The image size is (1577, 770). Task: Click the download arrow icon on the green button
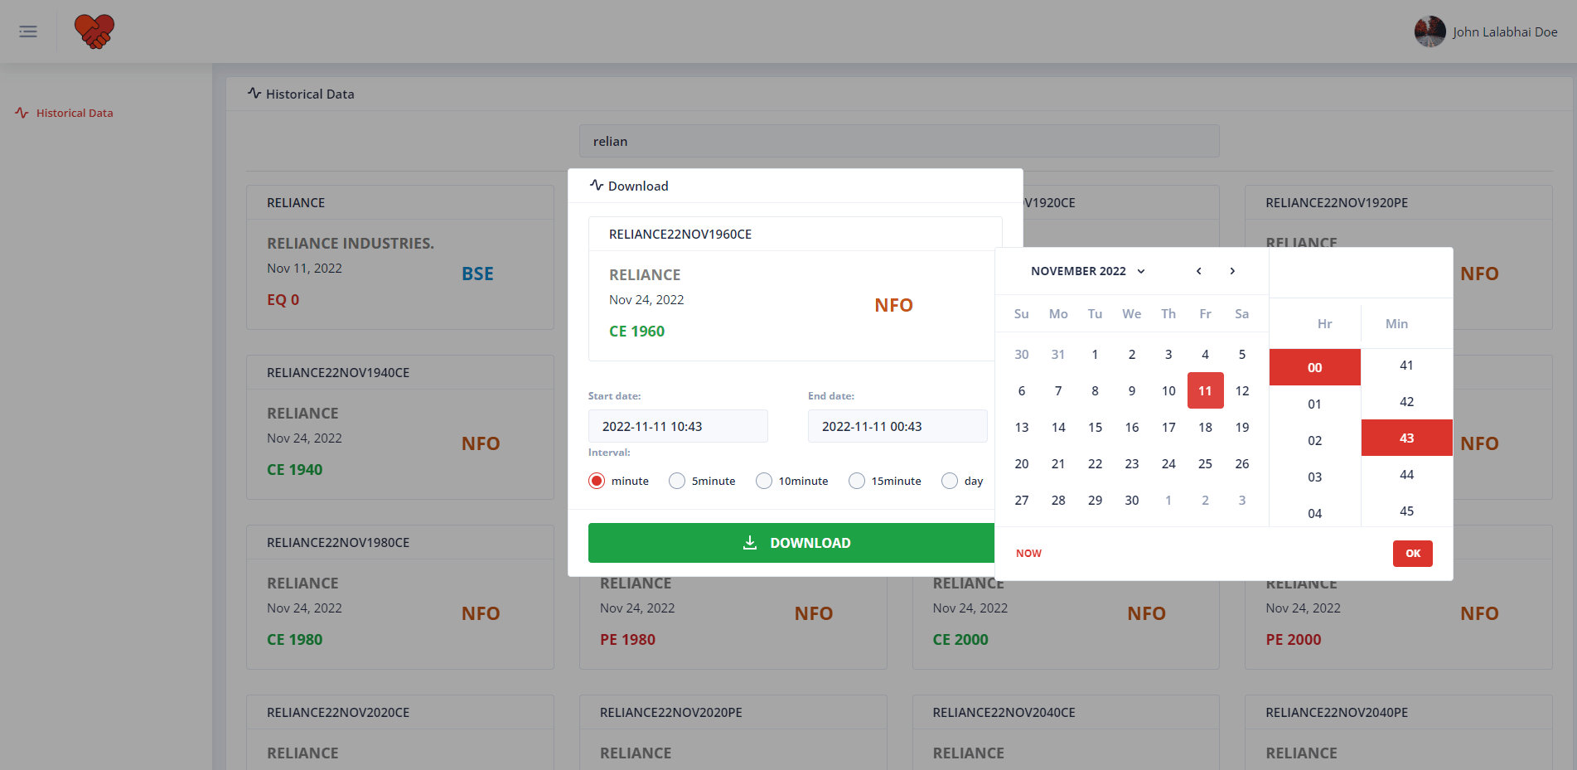click(750, 542)
